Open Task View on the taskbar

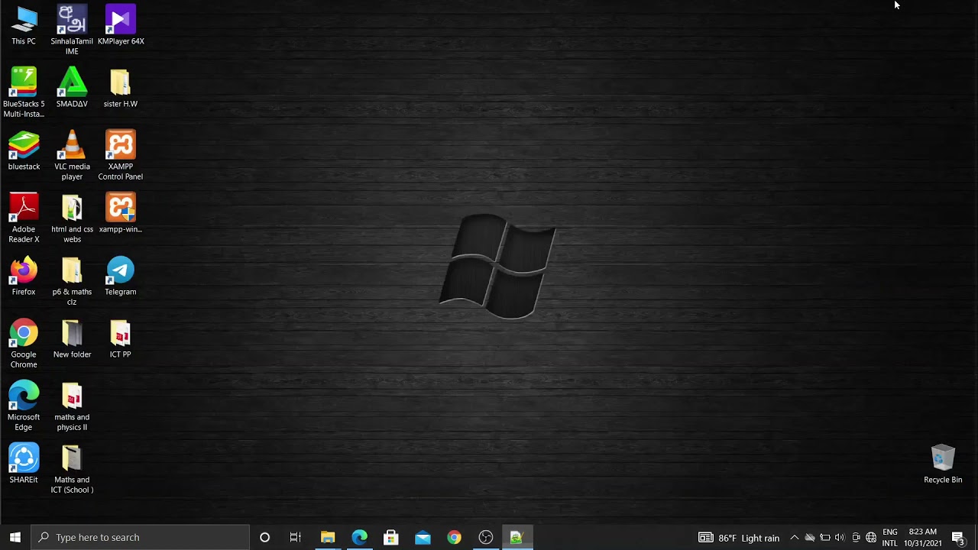coord(296,537)
